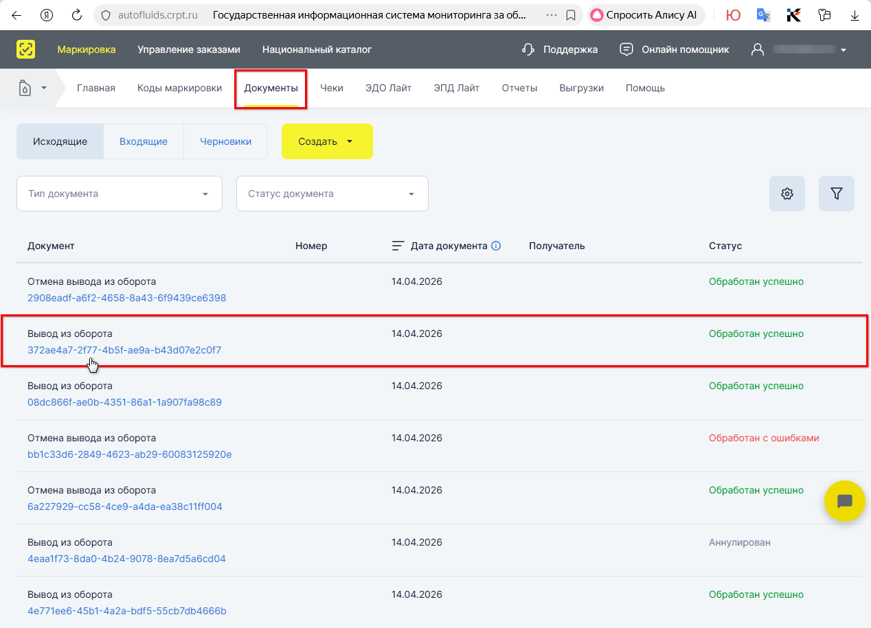Click the browser bookmark icon
Viewport: 871px width, 628px height.
(x=571, y=15)
